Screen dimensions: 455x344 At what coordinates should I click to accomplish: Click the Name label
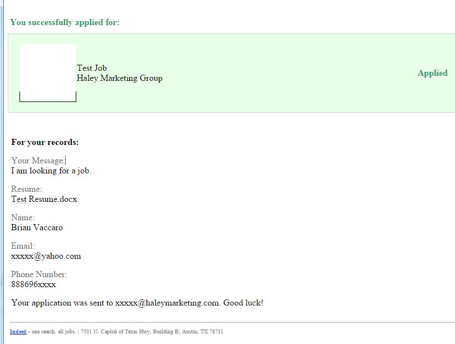[23, 217]
